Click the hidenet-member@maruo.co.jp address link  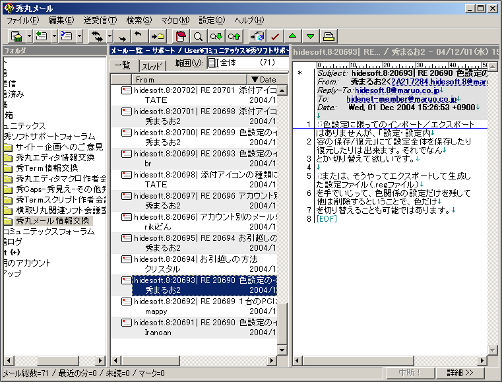[400, 98]
